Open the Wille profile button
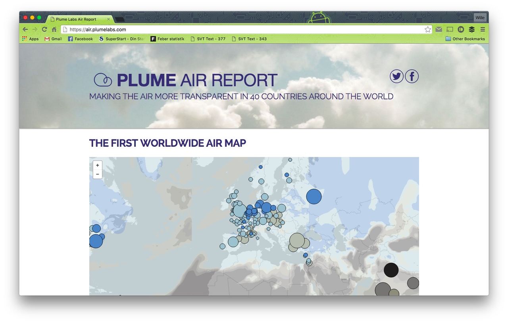 point(479,18)
